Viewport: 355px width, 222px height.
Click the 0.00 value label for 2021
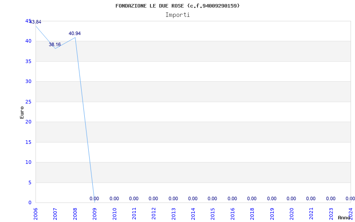point(311,198)
